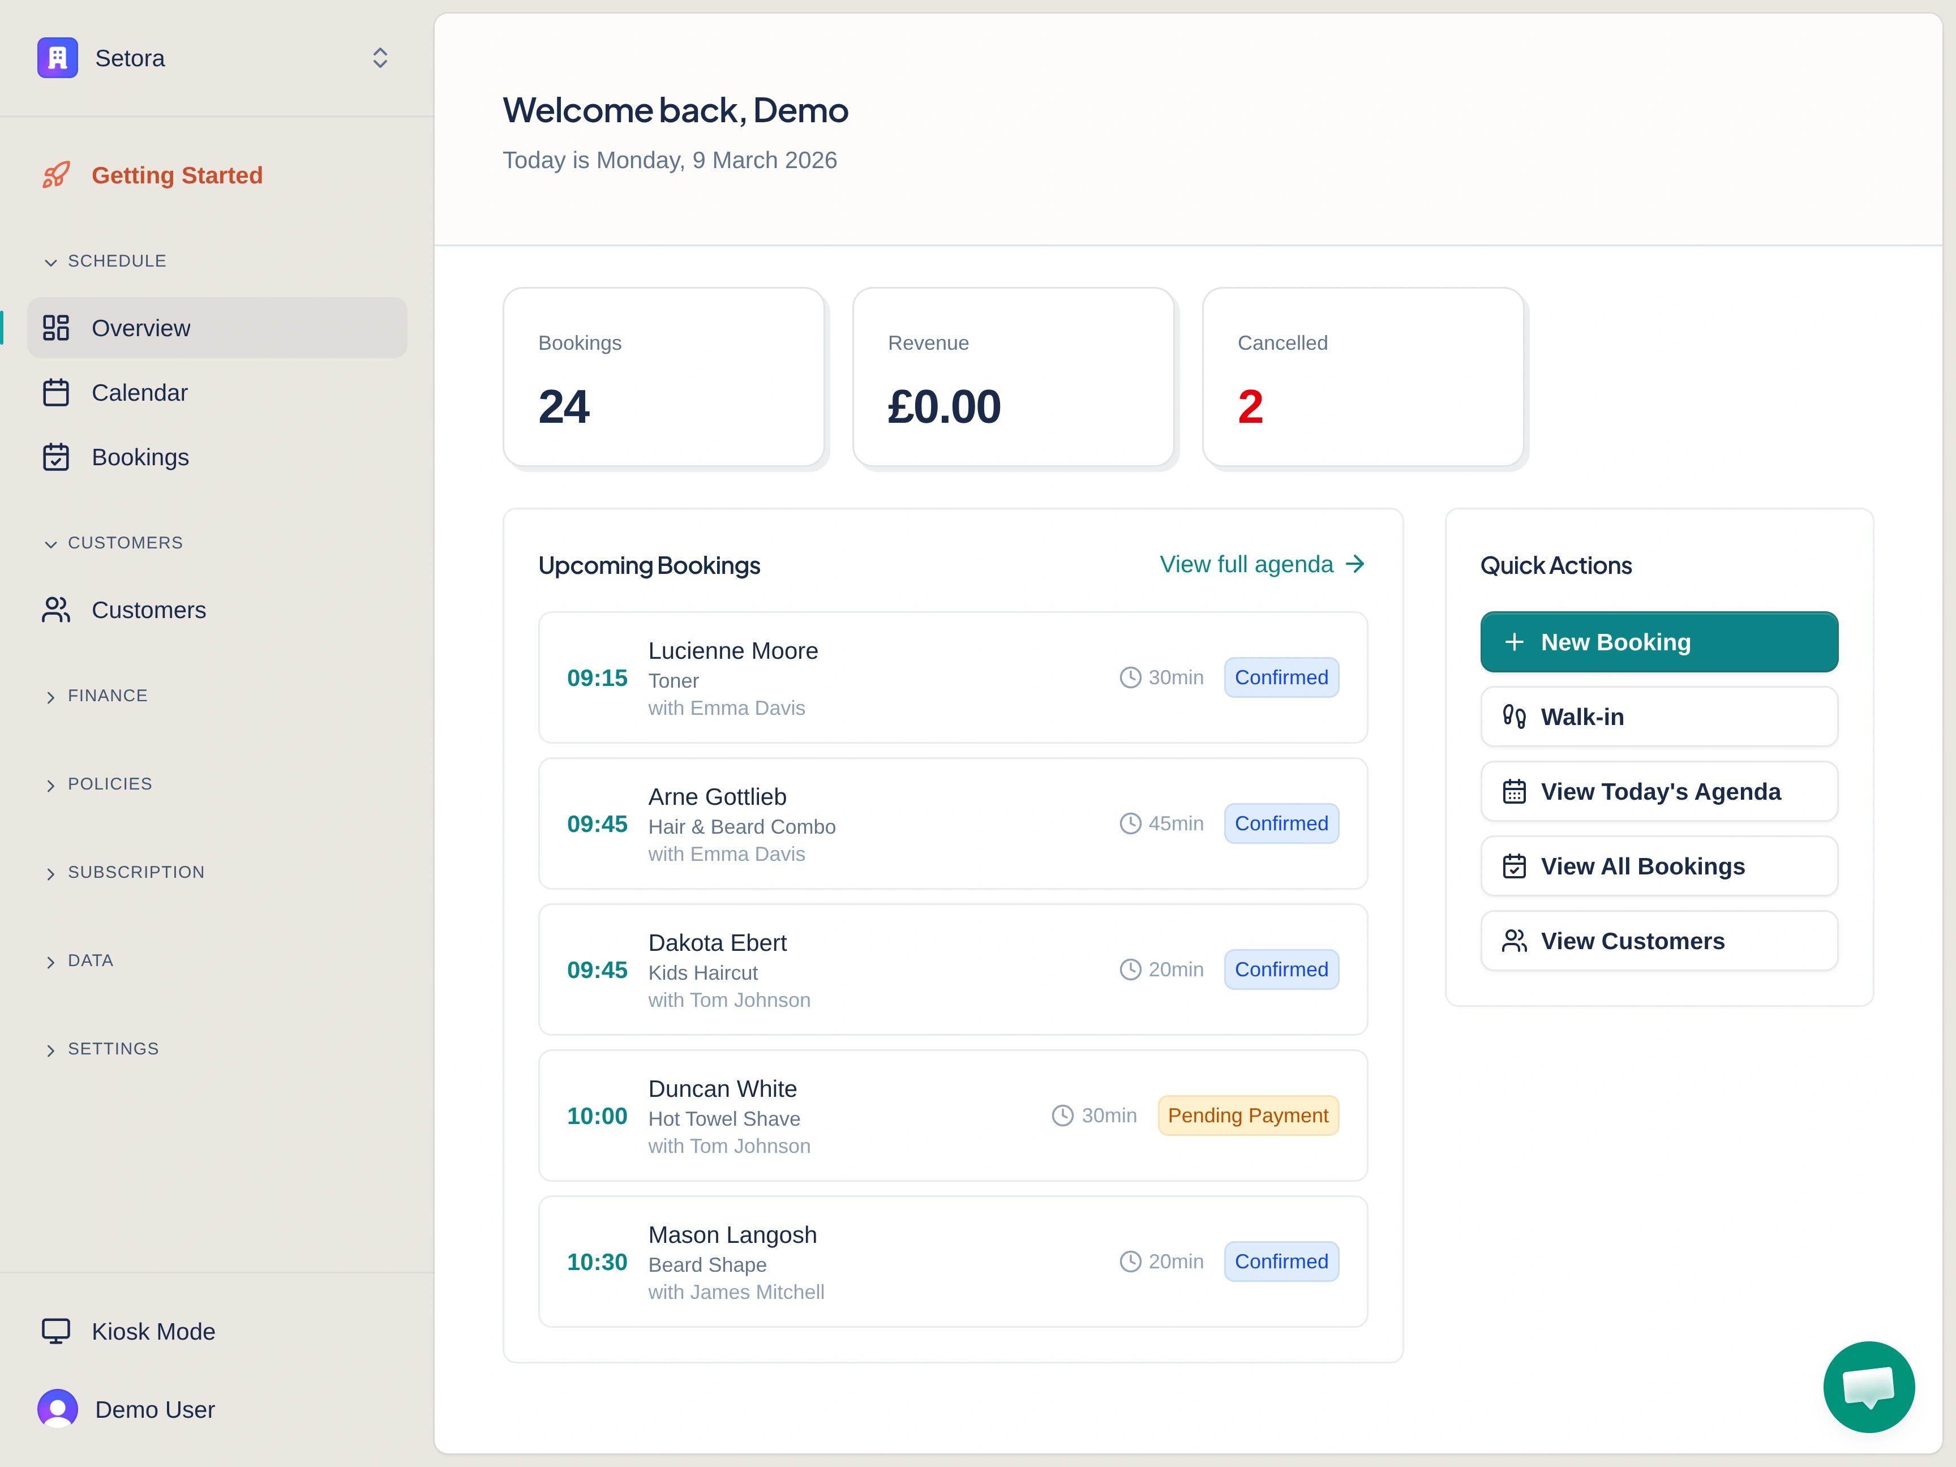The image size is (1956, 1467).
Task: Open the Setora workspace switcher chevrons
Action: pyautogui.click(x=380, y=58)
